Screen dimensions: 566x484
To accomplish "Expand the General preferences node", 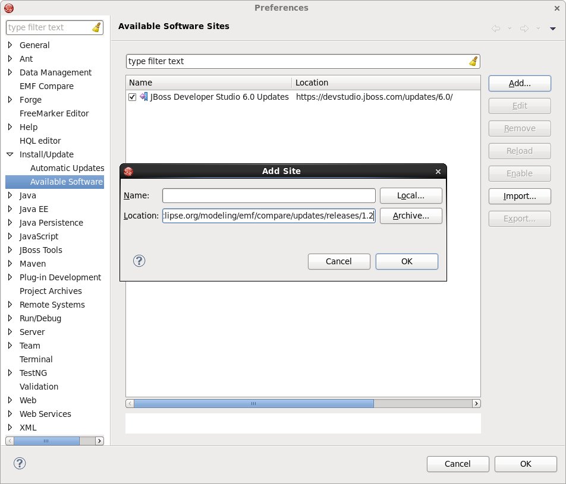I will pyautogui.click(x=10, y=45).
